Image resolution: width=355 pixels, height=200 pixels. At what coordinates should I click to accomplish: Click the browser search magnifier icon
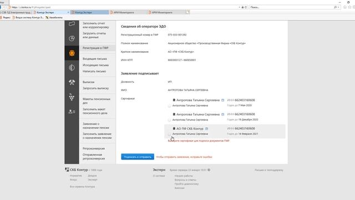335,7
